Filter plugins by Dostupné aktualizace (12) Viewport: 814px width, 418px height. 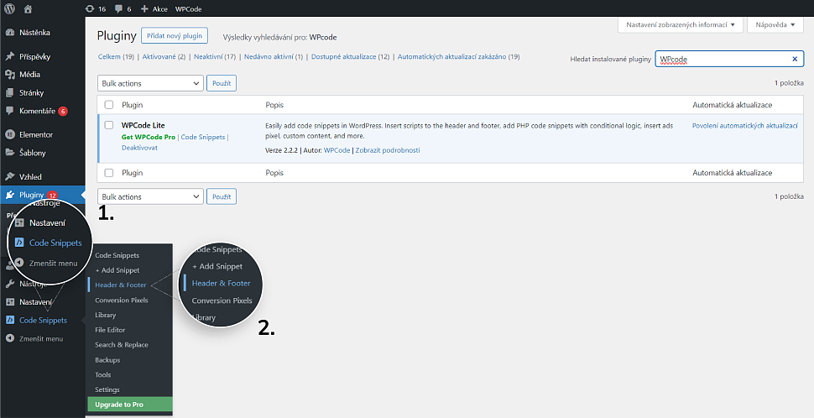(351, 56)
